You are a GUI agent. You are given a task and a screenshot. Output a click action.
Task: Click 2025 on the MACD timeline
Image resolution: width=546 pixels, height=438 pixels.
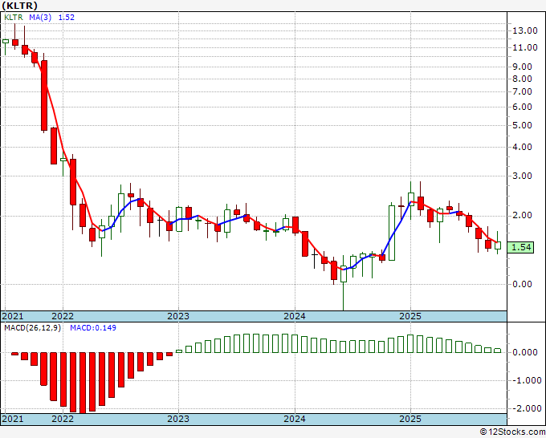click(x=410, y=419)
